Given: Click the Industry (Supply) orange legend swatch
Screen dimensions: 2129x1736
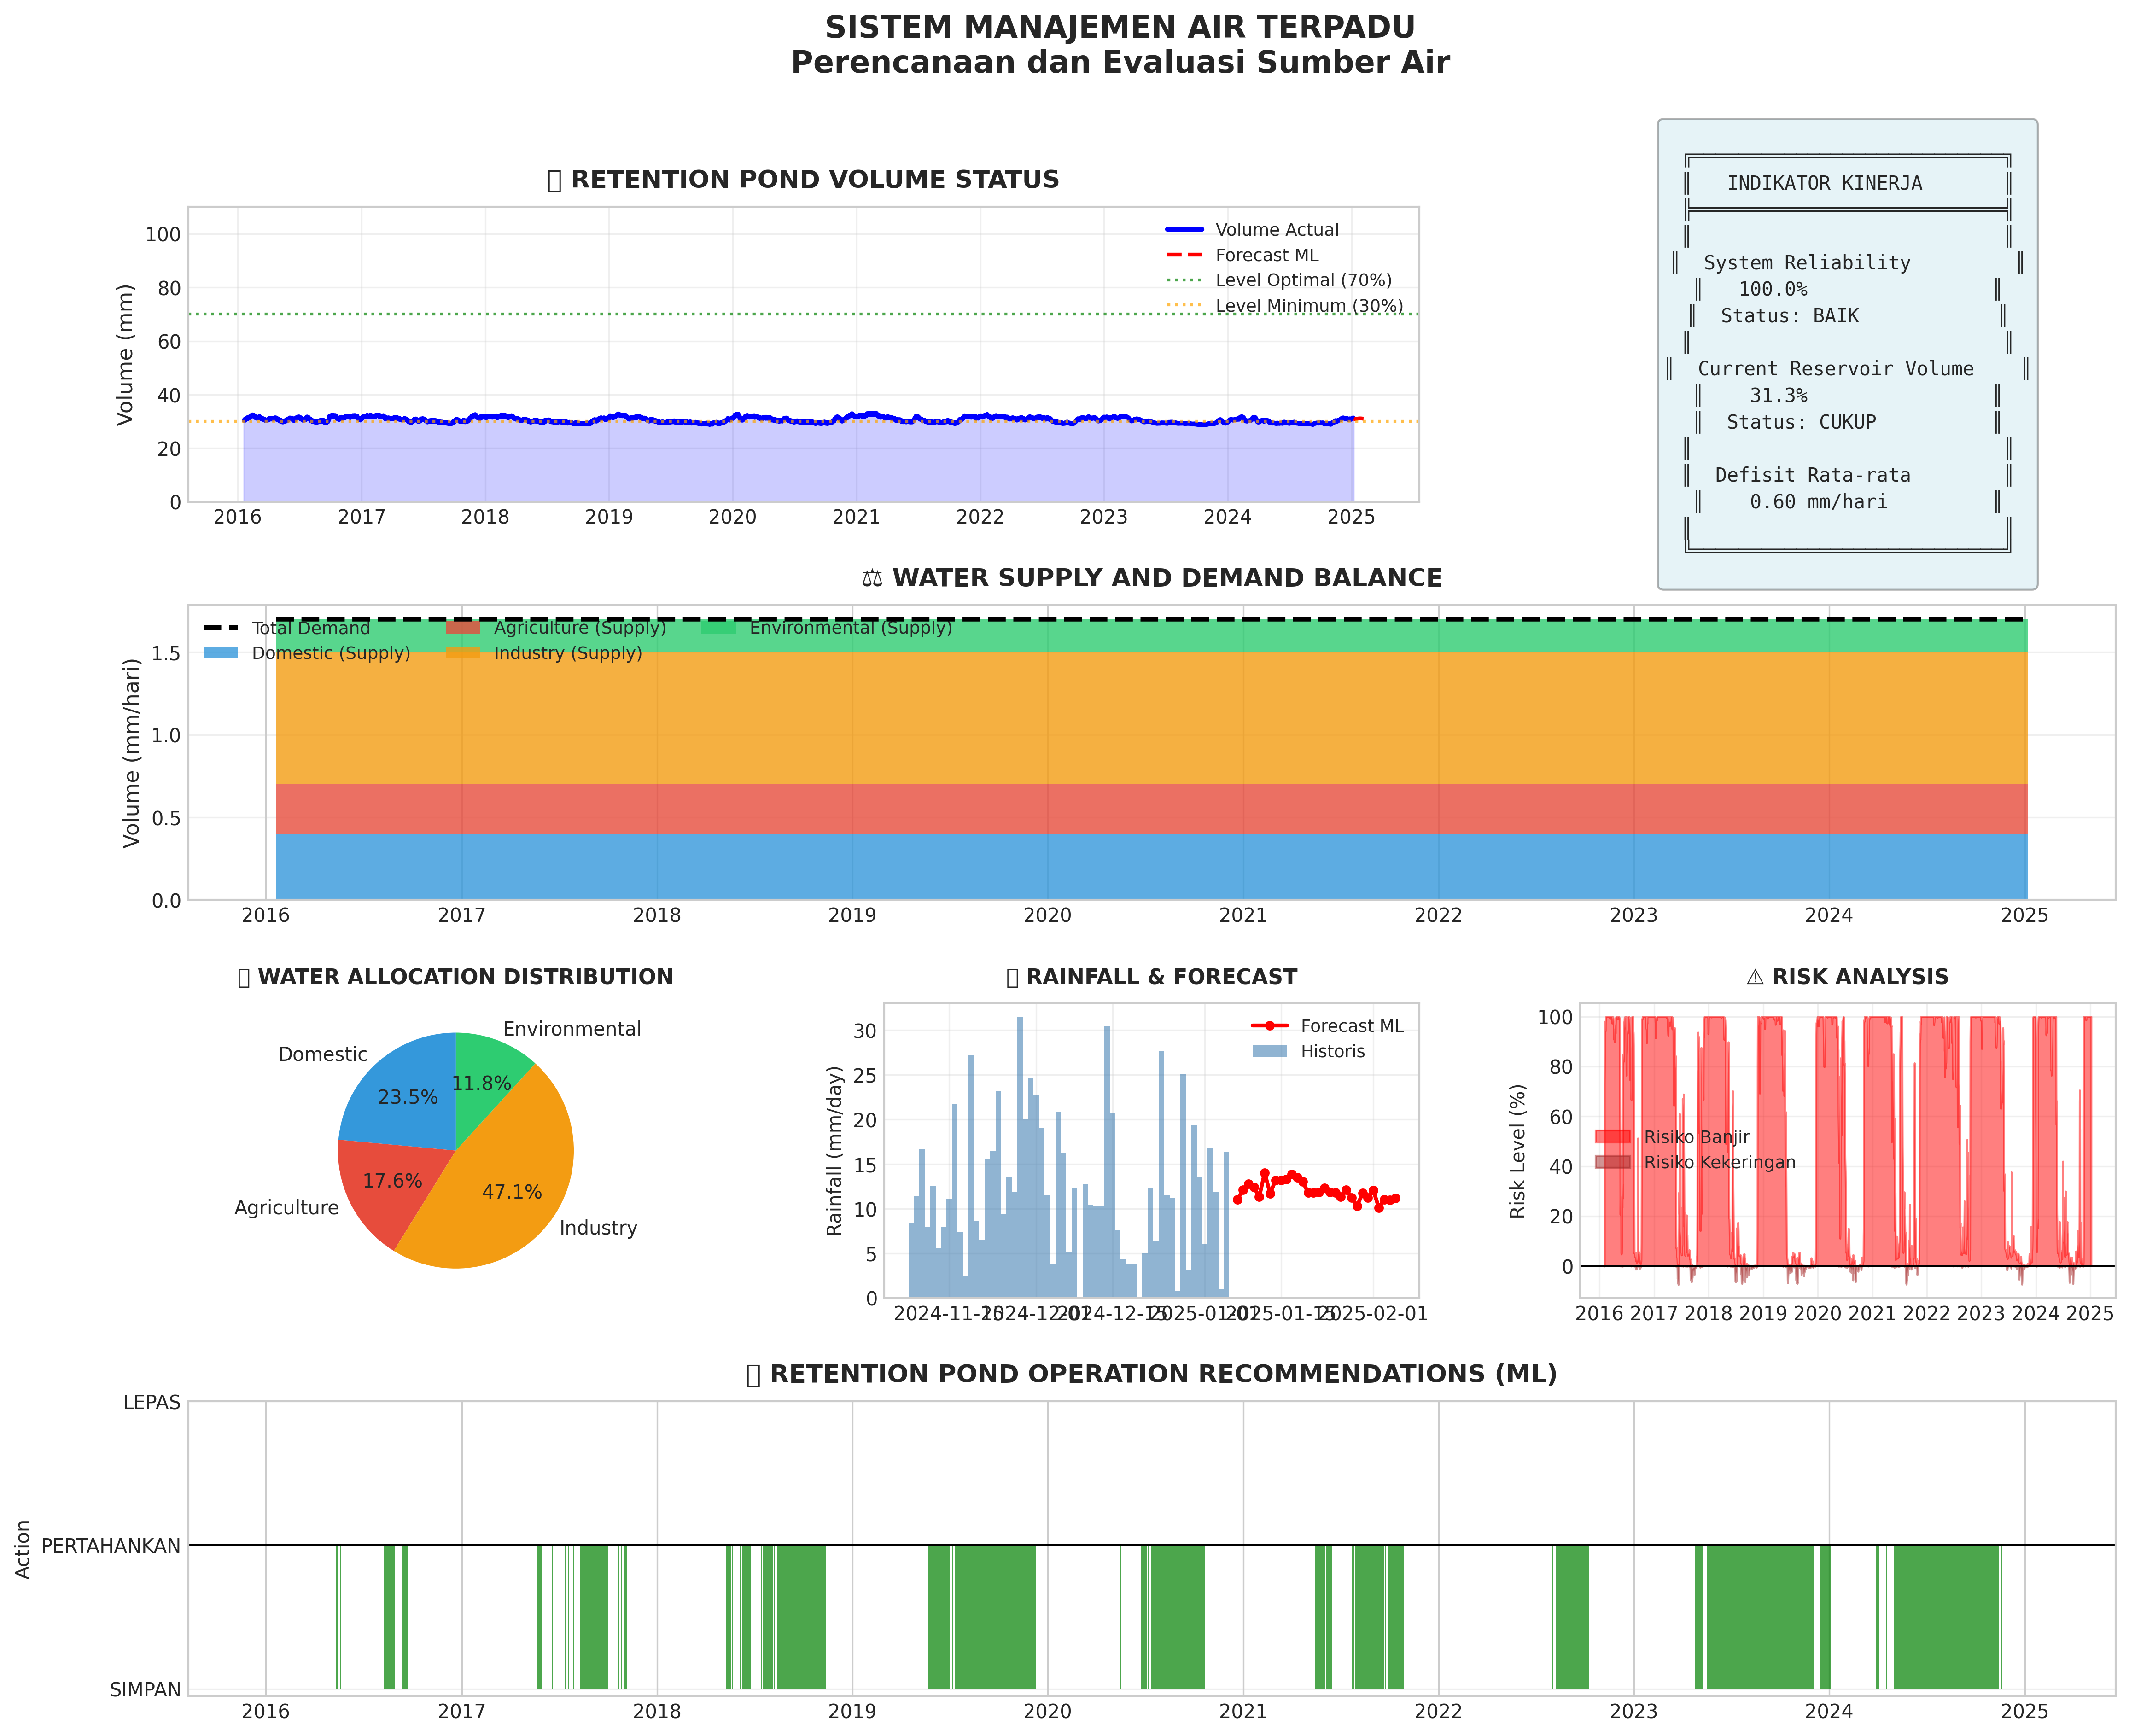Looking at the screenshot, I should (x=463, y=653).
